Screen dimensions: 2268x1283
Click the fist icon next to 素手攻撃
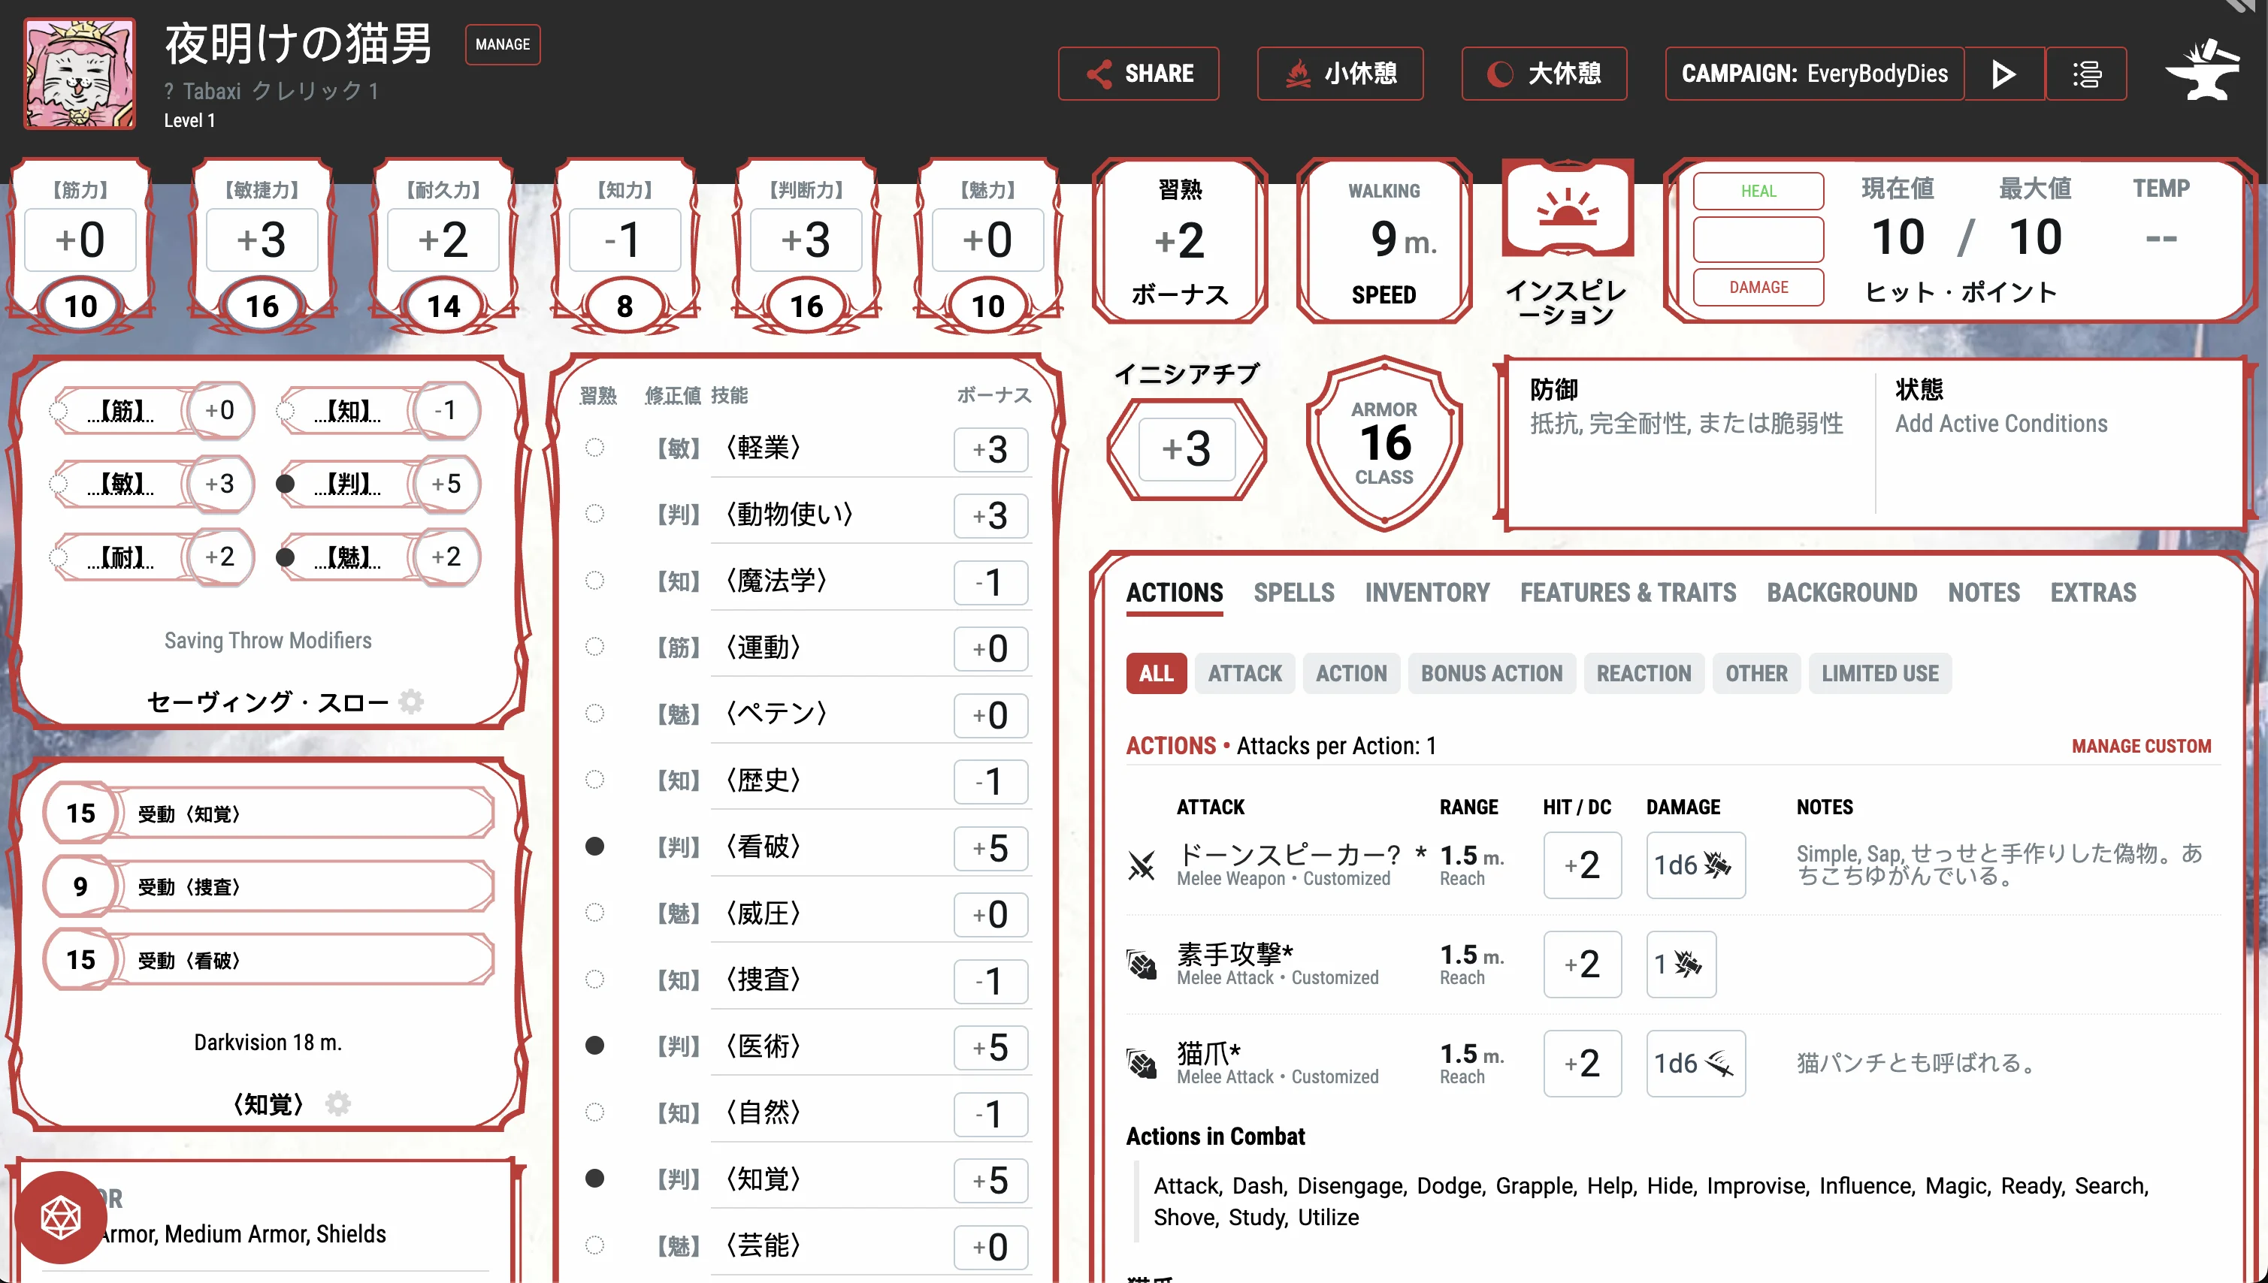1143,964
